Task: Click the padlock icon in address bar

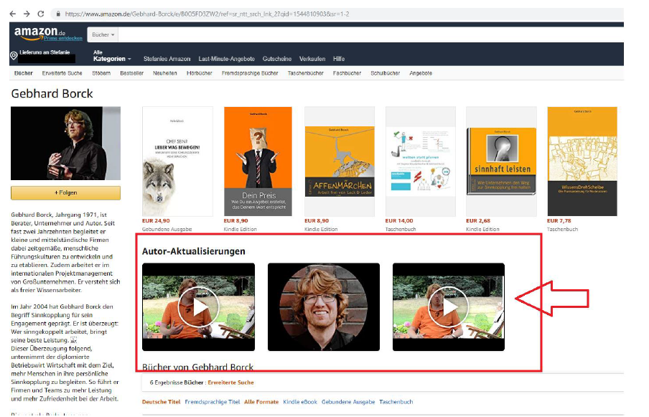Action: point(58,14)
